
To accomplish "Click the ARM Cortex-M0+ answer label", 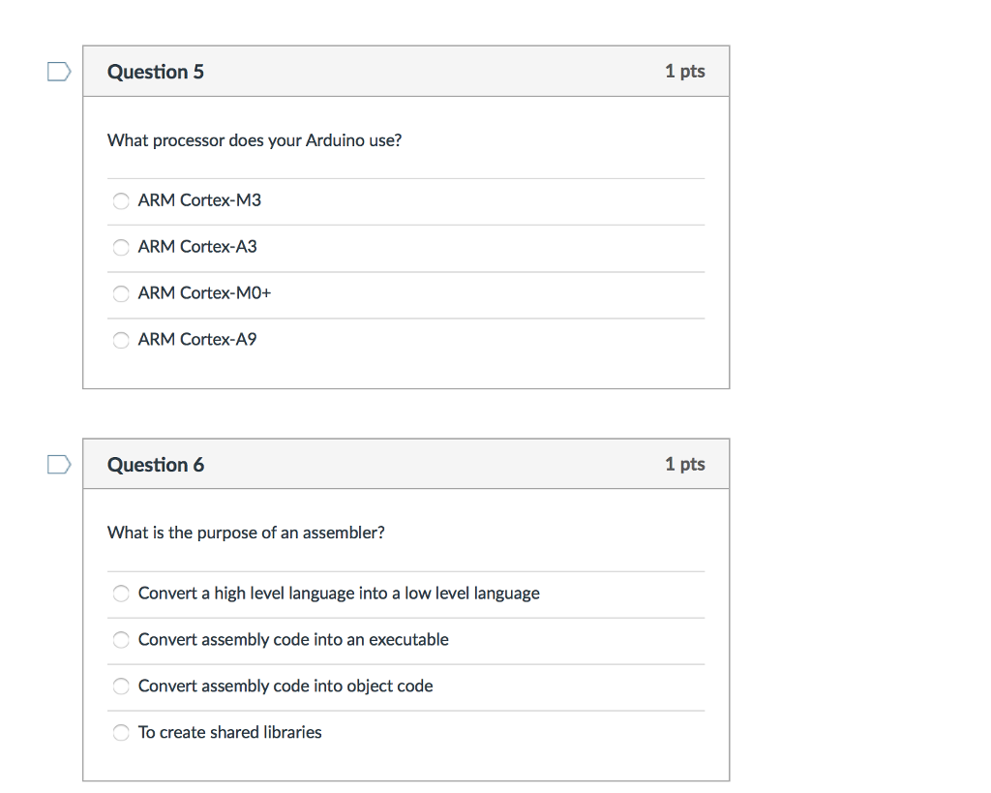I will click(204, 293).
